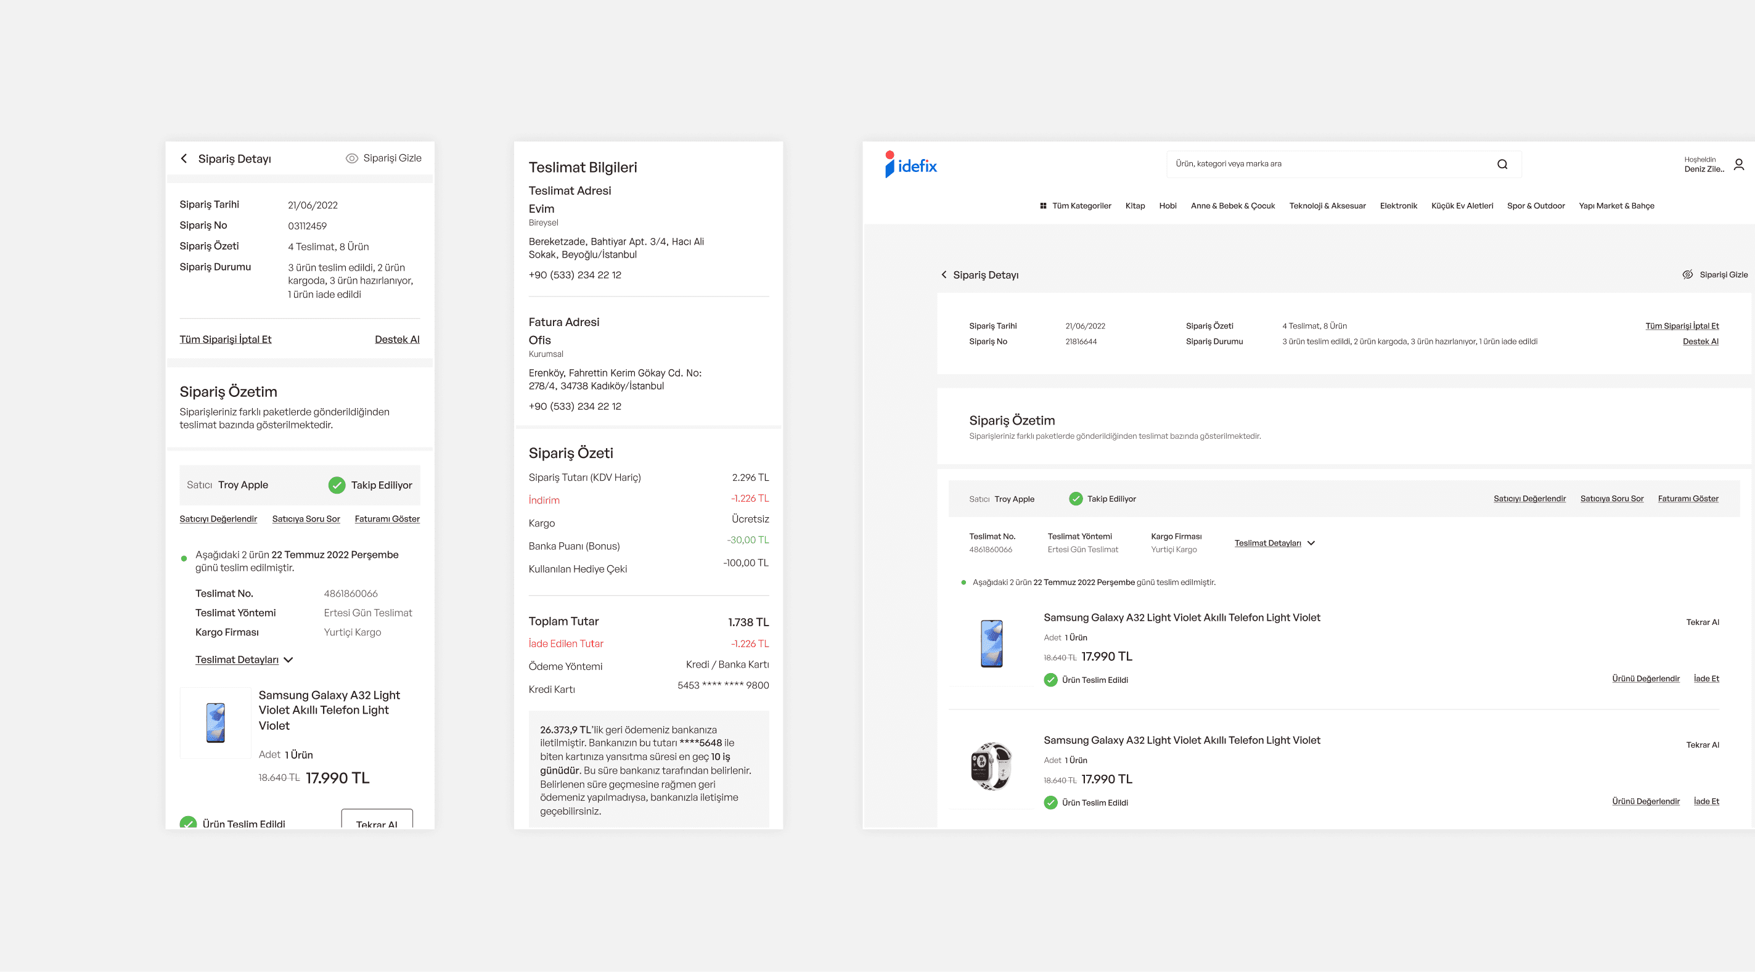Click the Tüm Kategoriler grid icon
The height and width of the screenshot is (972, 1755).
click(x=1042, y=206)
